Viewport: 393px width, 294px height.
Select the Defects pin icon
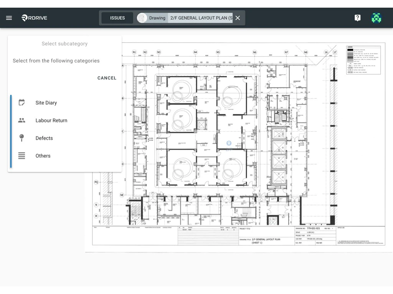coord(21,137)
